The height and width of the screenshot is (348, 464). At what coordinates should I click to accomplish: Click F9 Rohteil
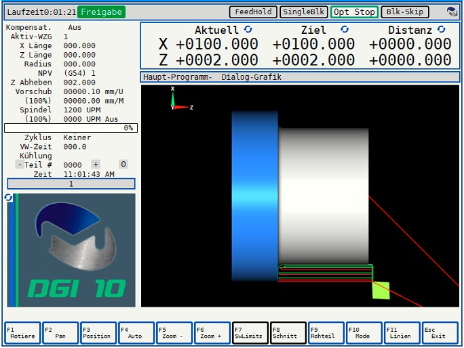326,333
